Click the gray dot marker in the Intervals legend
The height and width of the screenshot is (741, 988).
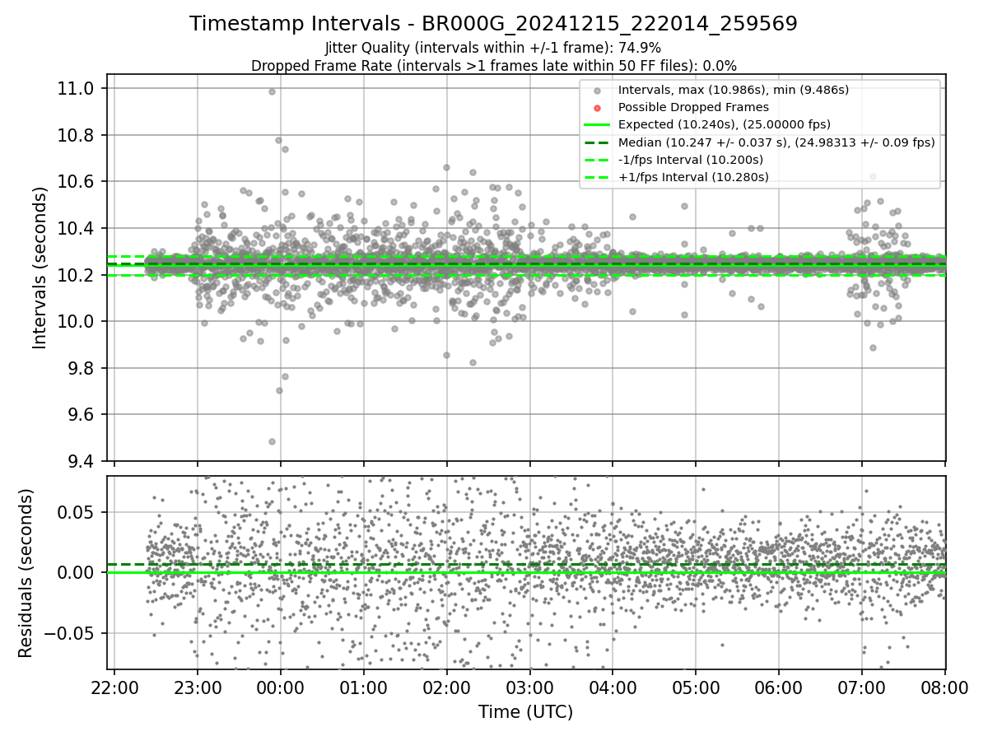click(597, 90)
